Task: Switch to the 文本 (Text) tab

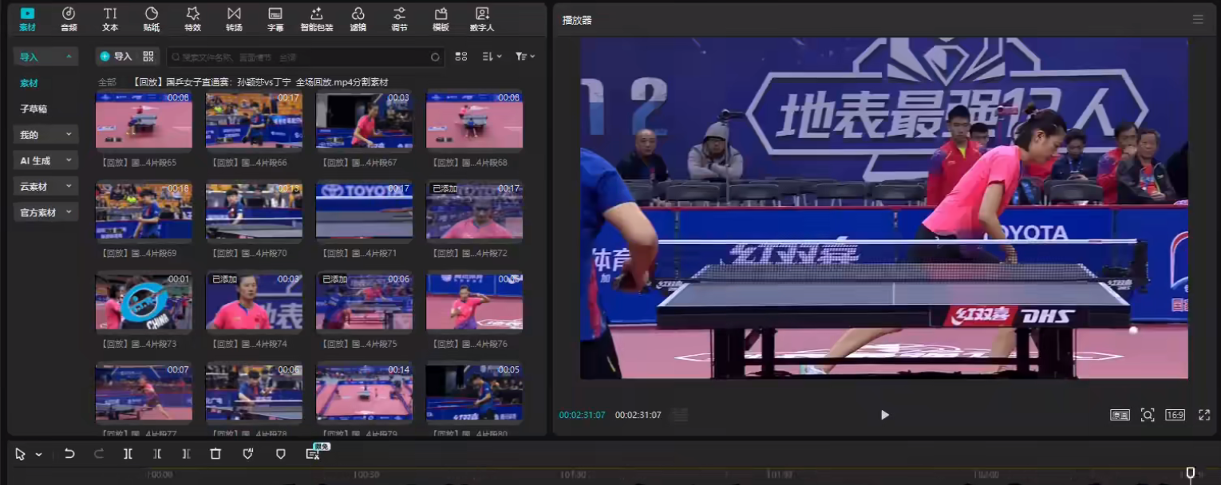Action: click(110, 19)
